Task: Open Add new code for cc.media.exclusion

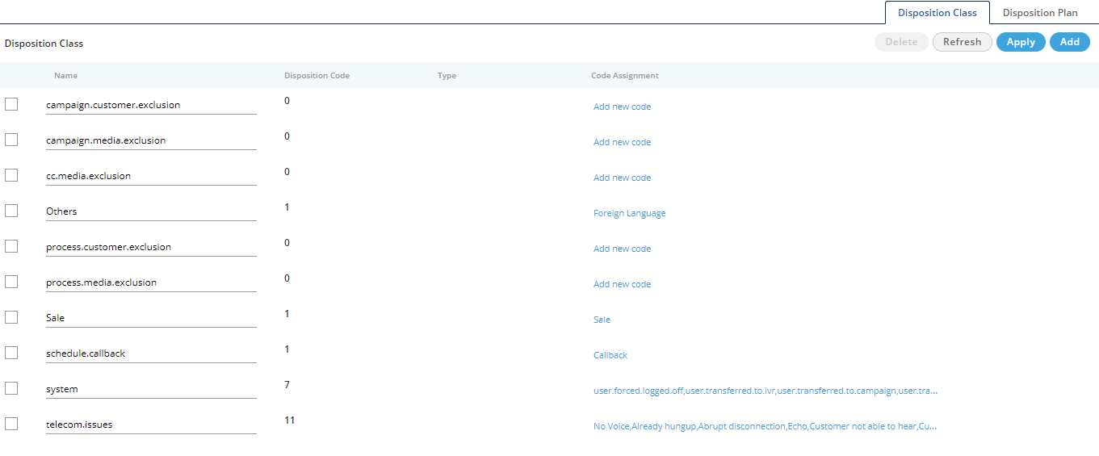Action: [622, 178]
